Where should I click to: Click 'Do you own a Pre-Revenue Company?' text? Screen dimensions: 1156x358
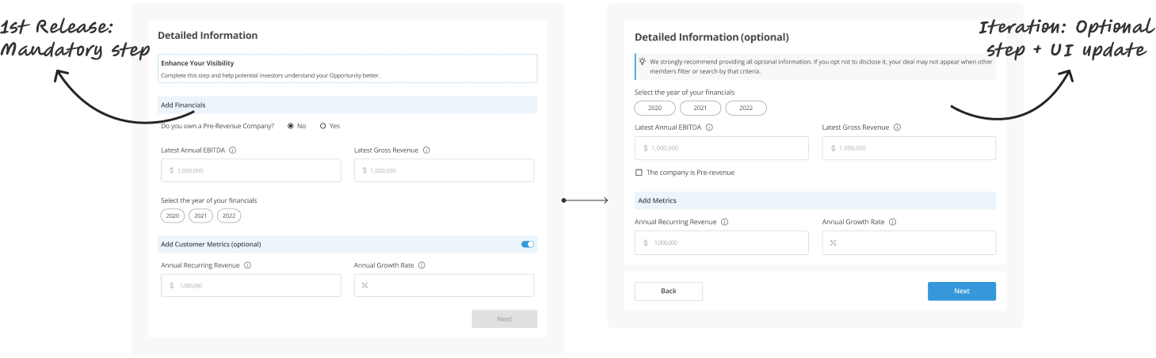[218, 126]
